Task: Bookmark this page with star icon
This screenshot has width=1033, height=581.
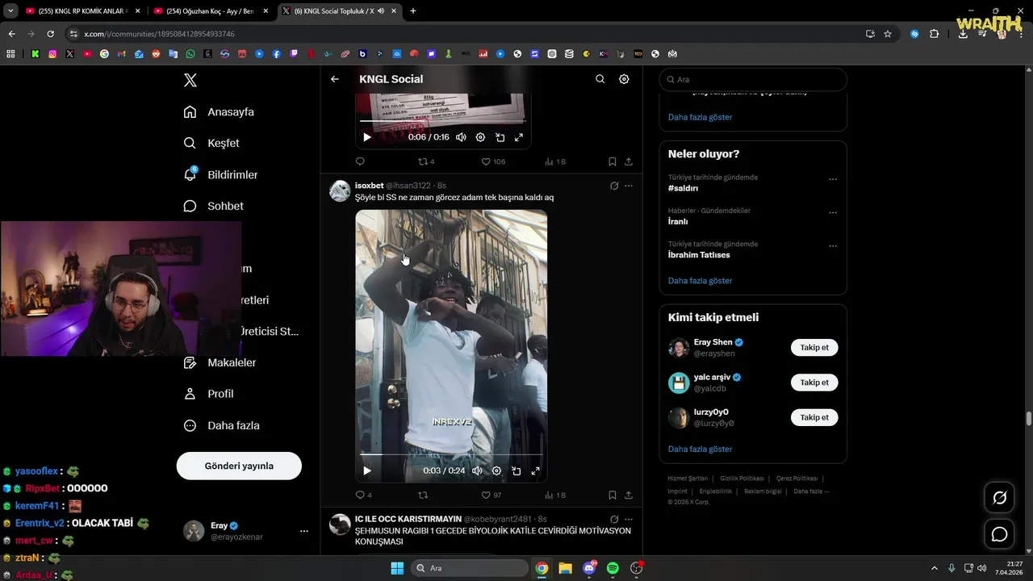Action: click(x=888, y=34)
